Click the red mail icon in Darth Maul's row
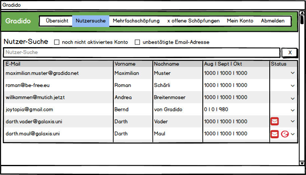306x175 pixels. 275,134
